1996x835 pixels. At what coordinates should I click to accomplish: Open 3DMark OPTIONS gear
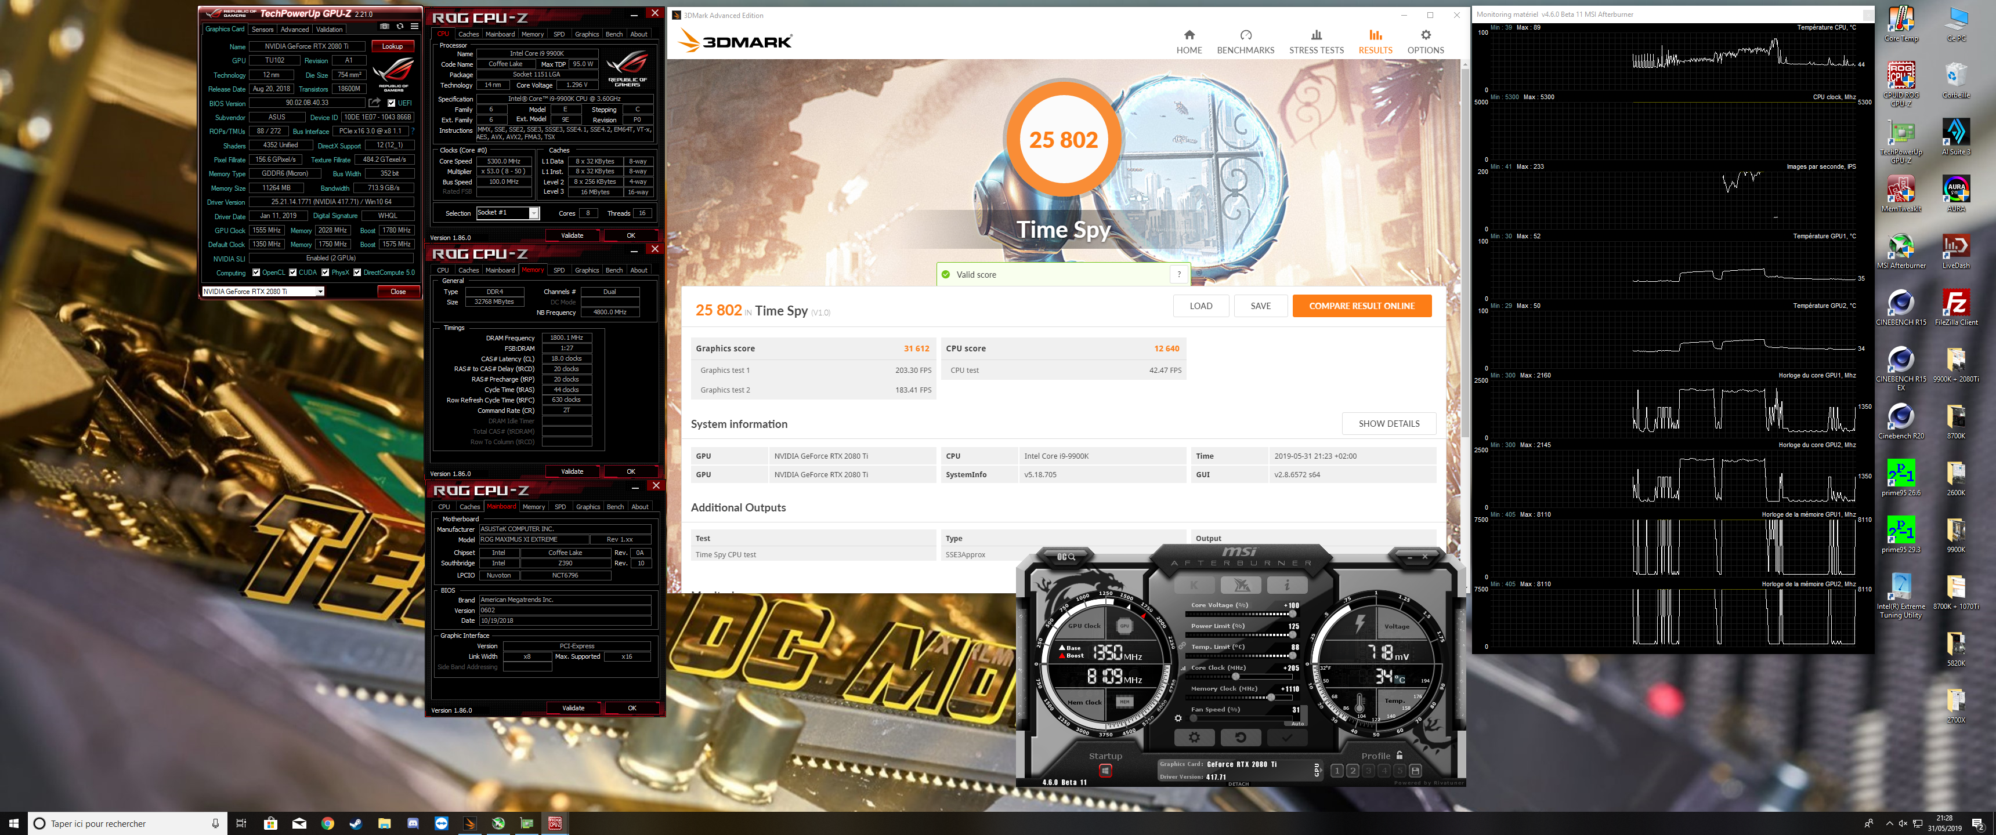tap(1426, 42)
